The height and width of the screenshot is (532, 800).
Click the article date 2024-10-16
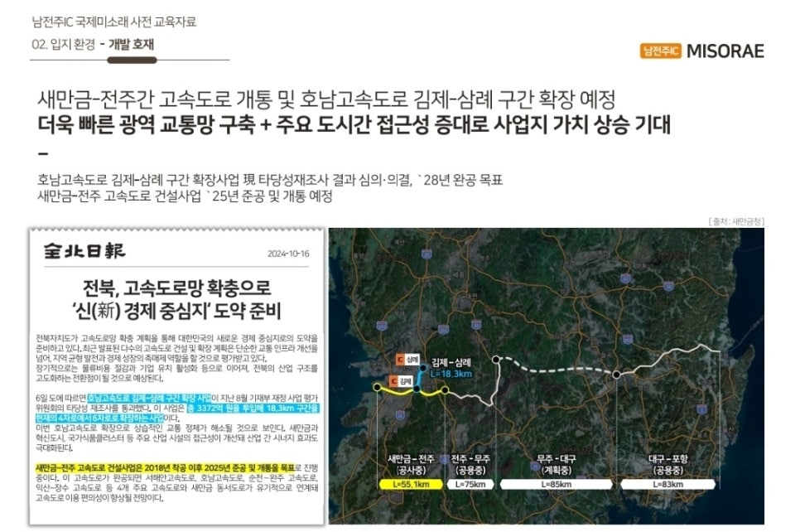pos(288,254)
